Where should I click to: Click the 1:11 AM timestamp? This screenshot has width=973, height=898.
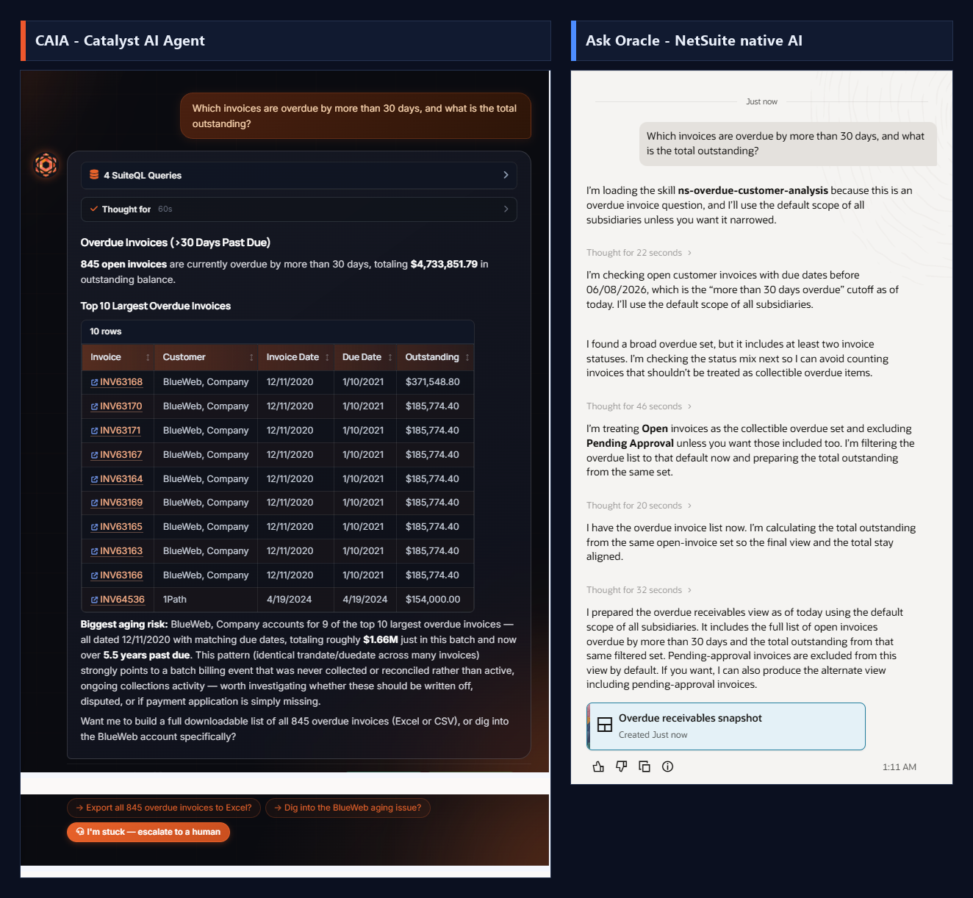click(900, 767)
